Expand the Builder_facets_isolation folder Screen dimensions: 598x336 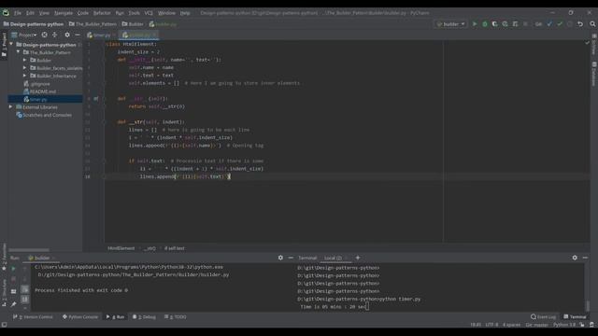(x=25, y=68)
